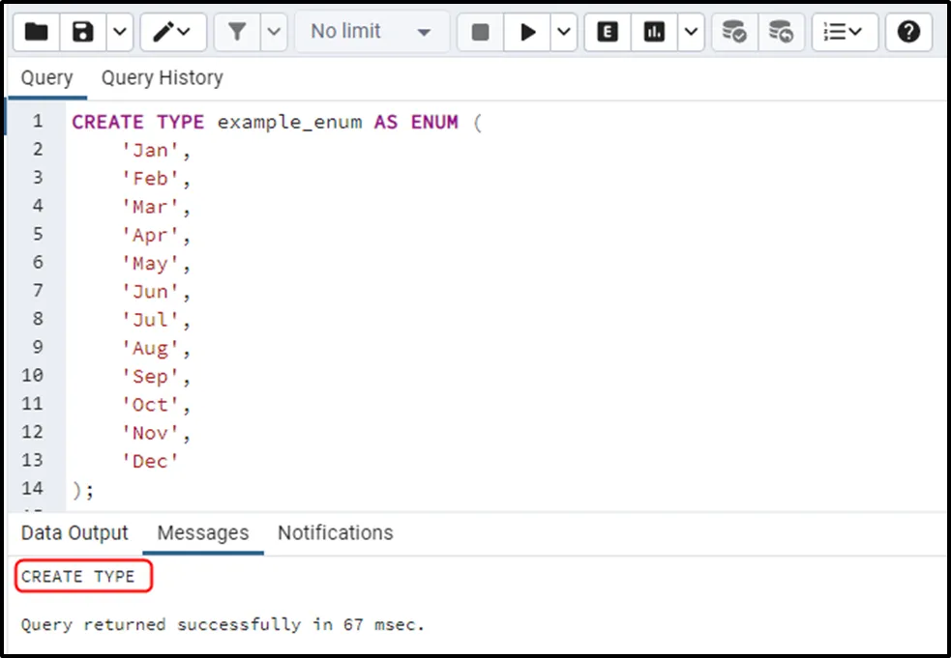The width and height of the screenshot is (951, 658).
Task: Switch to the Data Output tab
Action: click(x=74, y=533)
